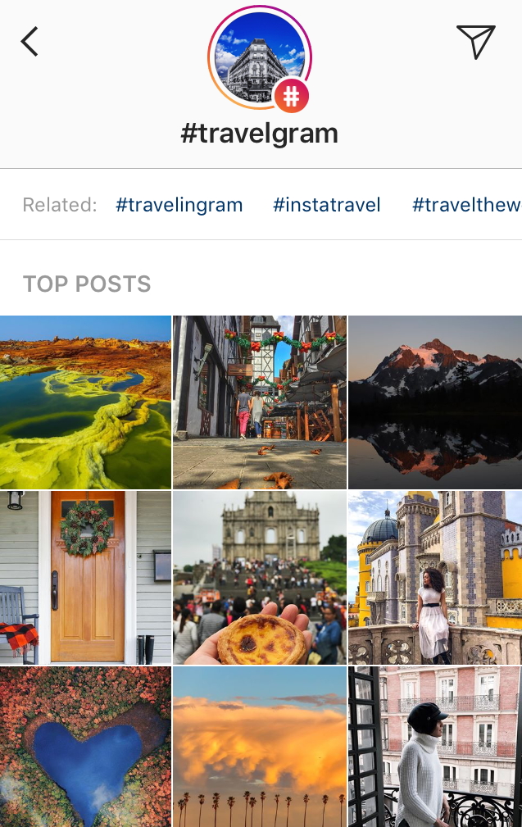Screen dimensions: 522x827
Task: Open the send paper-plane icon
Action: point(475,41)
